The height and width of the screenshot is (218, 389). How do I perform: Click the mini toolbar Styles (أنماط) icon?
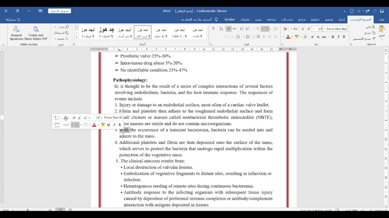coord(66,118)
